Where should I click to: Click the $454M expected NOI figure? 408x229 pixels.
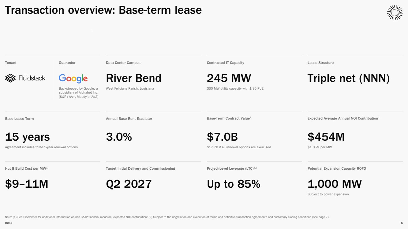coord(326,137)
